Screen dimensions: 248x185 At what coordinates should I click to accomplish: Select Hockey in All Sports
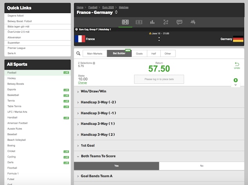pyautogui.click(x=38, y=78)
